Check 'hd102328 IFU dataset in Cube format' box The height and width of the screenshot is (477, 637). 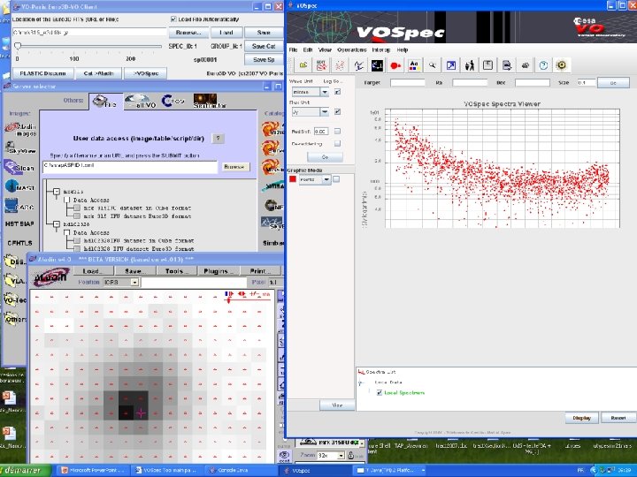point(77,240)
